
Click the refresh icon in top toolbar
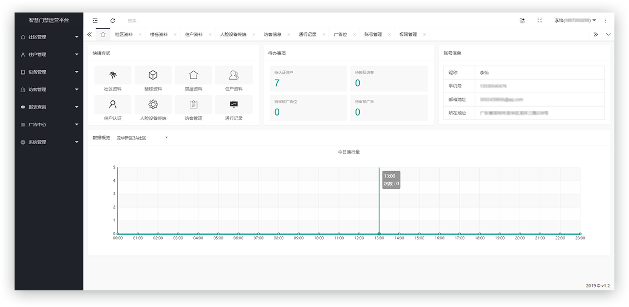(112, 20)
